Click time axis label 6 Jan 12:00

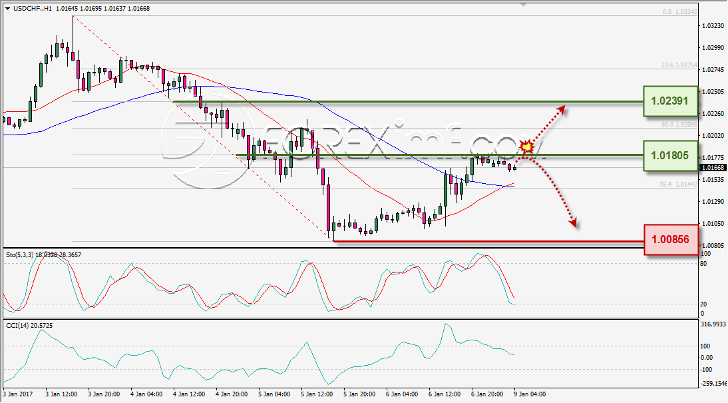pyautogui.click(x=445, y=394)
